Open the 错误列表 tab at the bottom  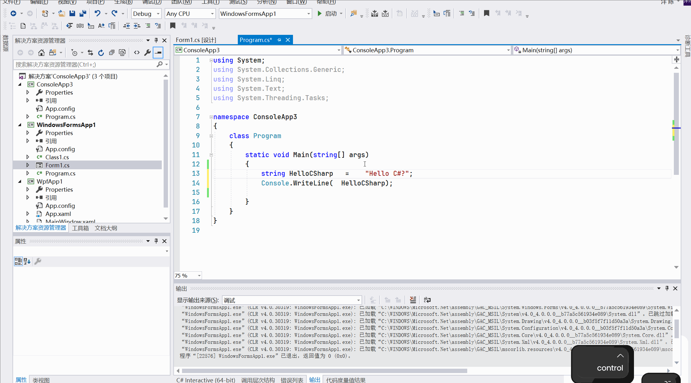(x=292, y=380)
